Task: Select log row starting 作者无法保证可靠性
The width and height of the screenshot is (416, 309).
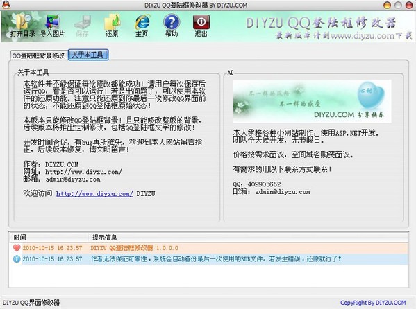Action: point(209,259)
